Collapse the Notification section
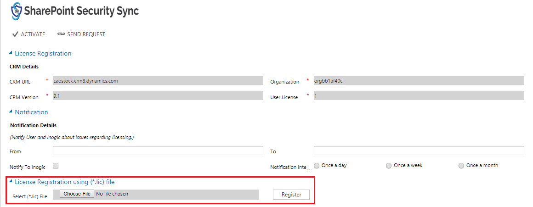 pos(29,112)
